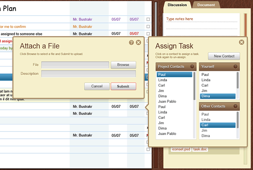Image resolution: width=253 pixels, height=170 pixels.
Task: Assign task to Juan Pablo in Project Contacts
Action: pos(167,102)
